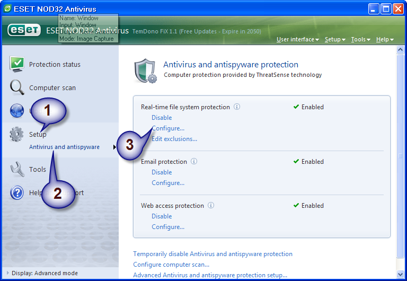Close the ESET NOD32 window

point(398,9)
